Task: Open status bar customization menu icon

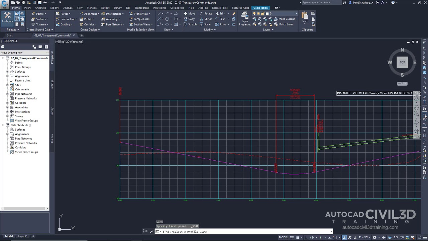Action: coord(425,237)
